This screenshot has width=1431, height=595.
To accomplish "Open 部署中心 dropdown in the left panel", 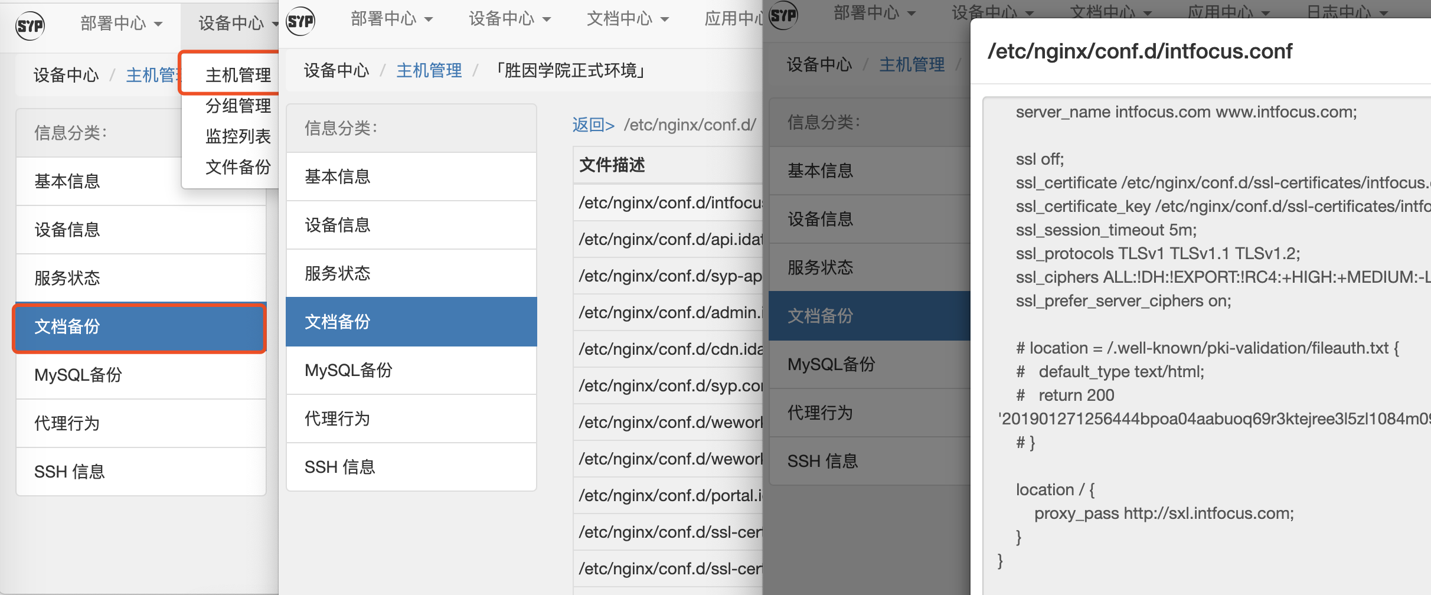I will (121, 24).
